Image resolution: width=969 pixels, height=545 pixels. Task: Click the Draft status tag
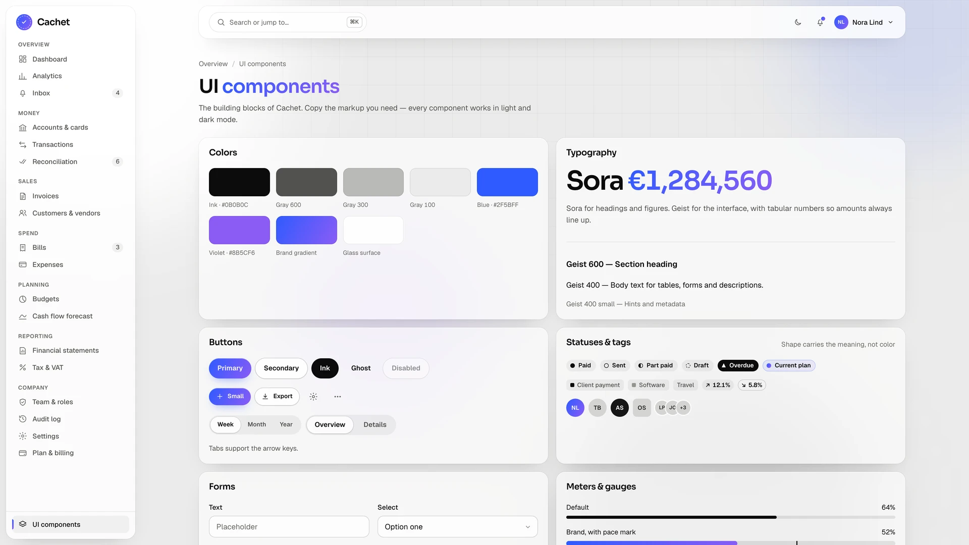point(697,365)
